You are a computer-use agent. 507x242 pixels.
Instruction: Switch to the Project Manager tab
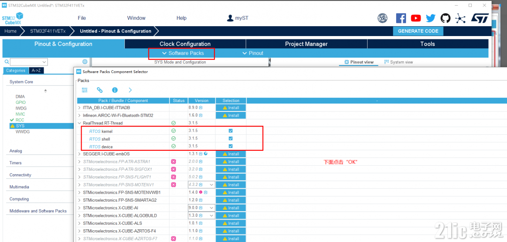(306, 44)
